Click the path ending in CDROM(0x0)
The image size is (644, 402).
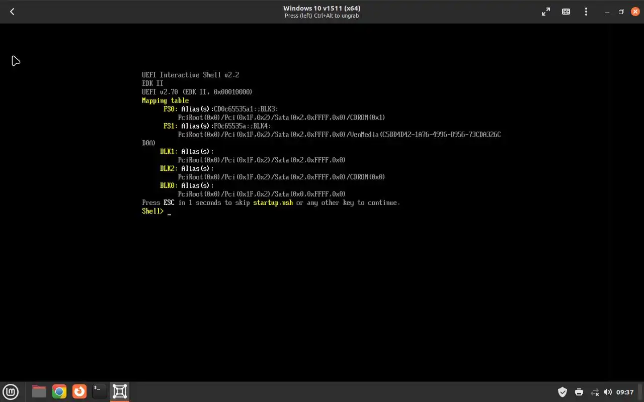pyautogui.click(x=281, y=177)
